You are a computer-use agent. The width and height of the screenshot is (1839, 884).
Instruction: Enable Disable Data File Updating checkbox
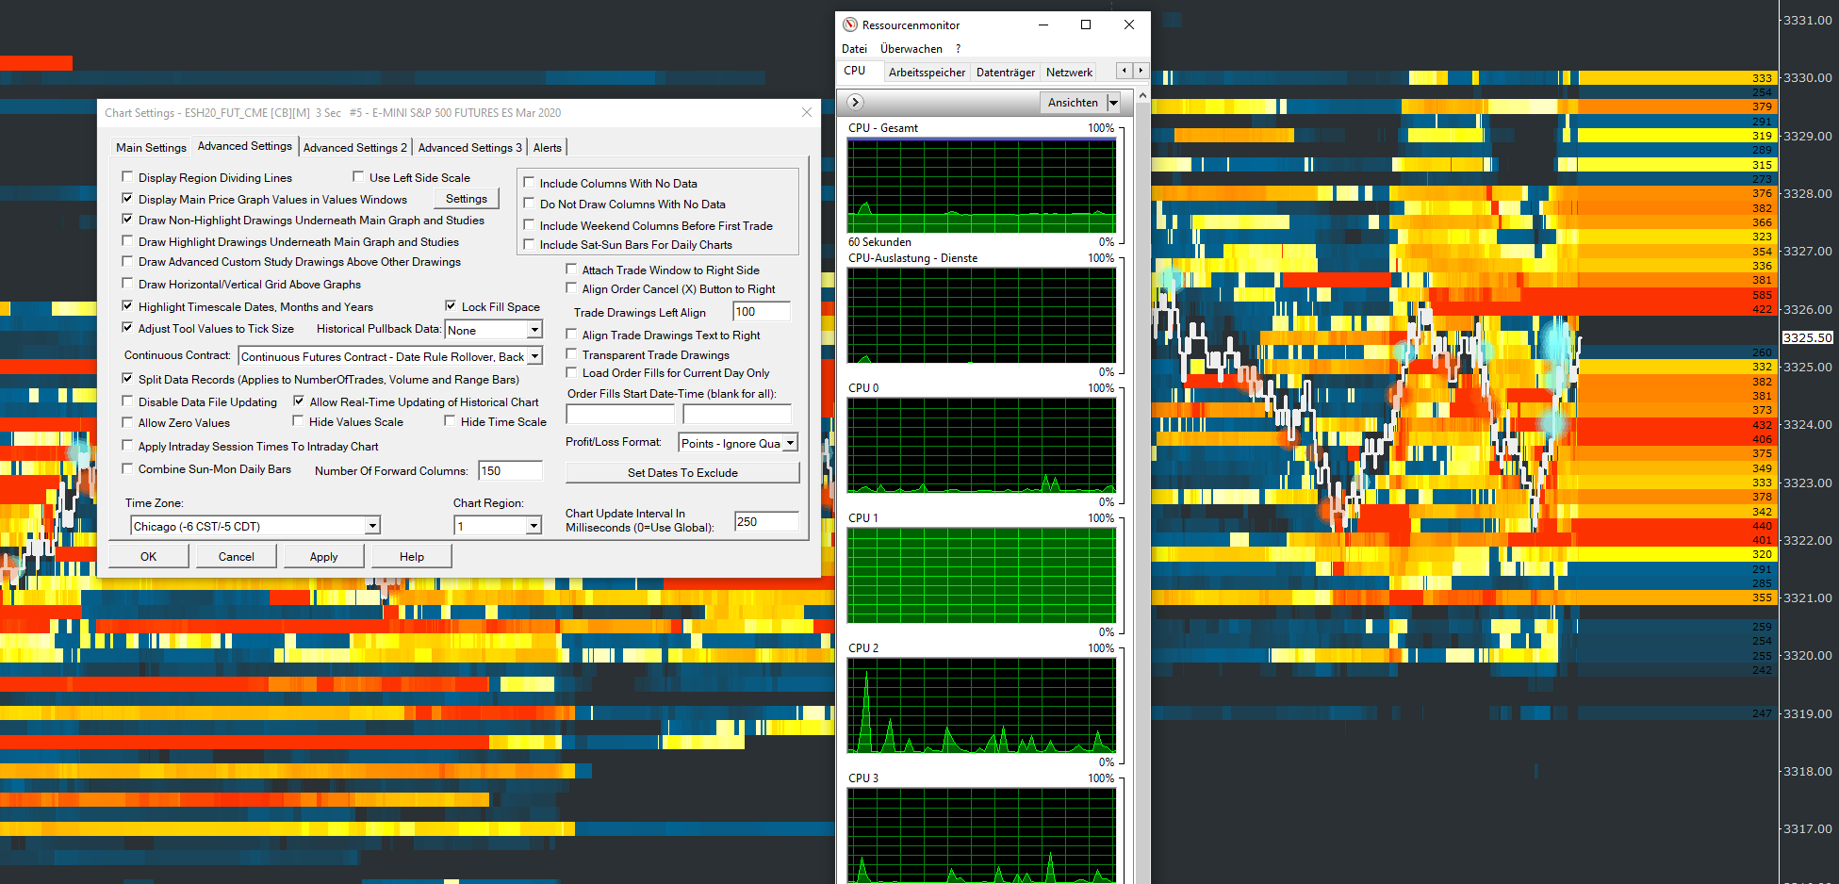tap(127, 401)
